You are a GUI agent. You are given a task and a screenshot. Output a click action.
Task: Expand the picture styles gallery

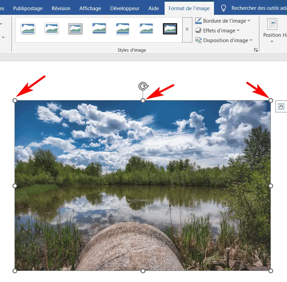tap(187, 30)
